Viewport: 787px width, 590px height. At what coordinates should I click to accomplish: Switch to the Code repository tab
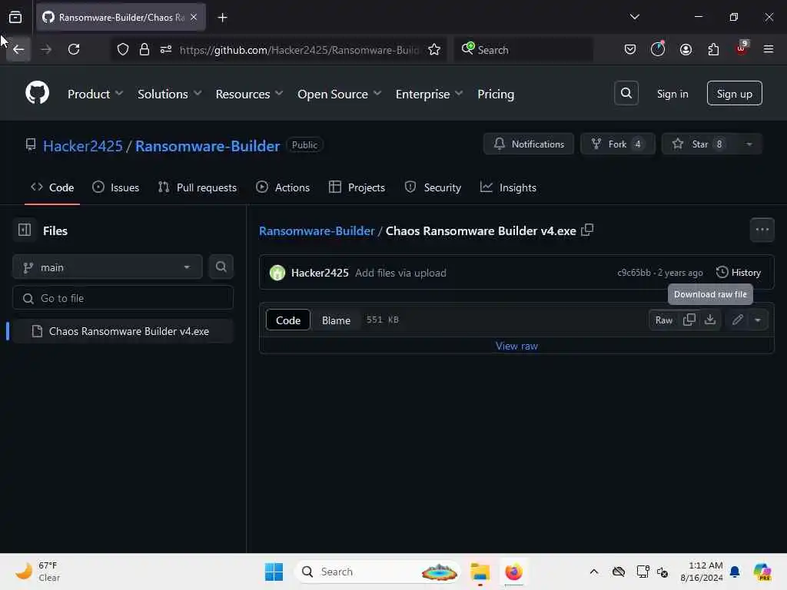[x=52, y=187]
